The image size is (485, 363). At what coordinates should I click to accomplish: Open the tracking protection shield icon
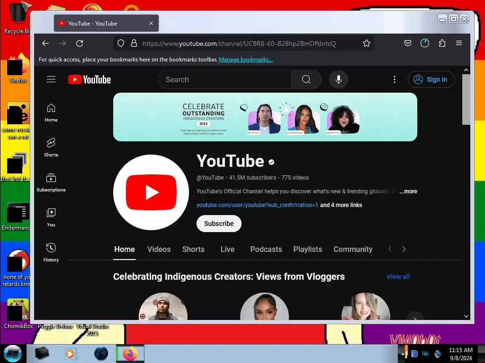(121, 43)
